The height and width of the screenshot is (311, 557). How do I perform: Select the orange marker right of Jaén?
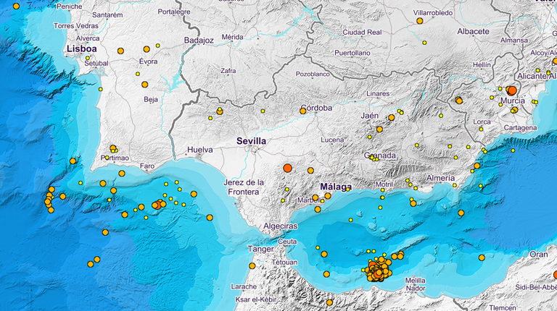tap(391, 117)
